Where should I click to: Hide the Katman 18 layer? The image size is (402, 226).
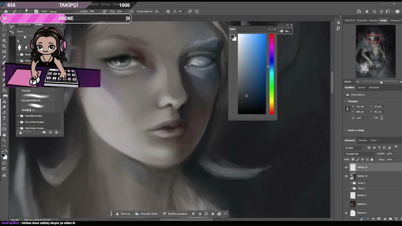[346, 167]
